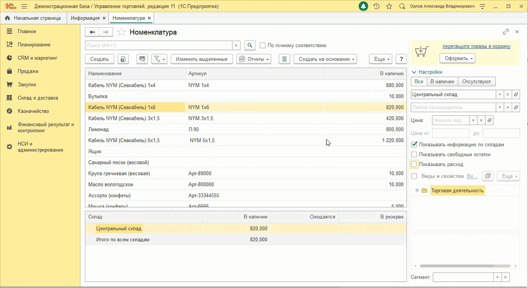Viewport: 528px width, 288px height.
Task: Check Показывать расход checkbox
Action: pos(414,164)
